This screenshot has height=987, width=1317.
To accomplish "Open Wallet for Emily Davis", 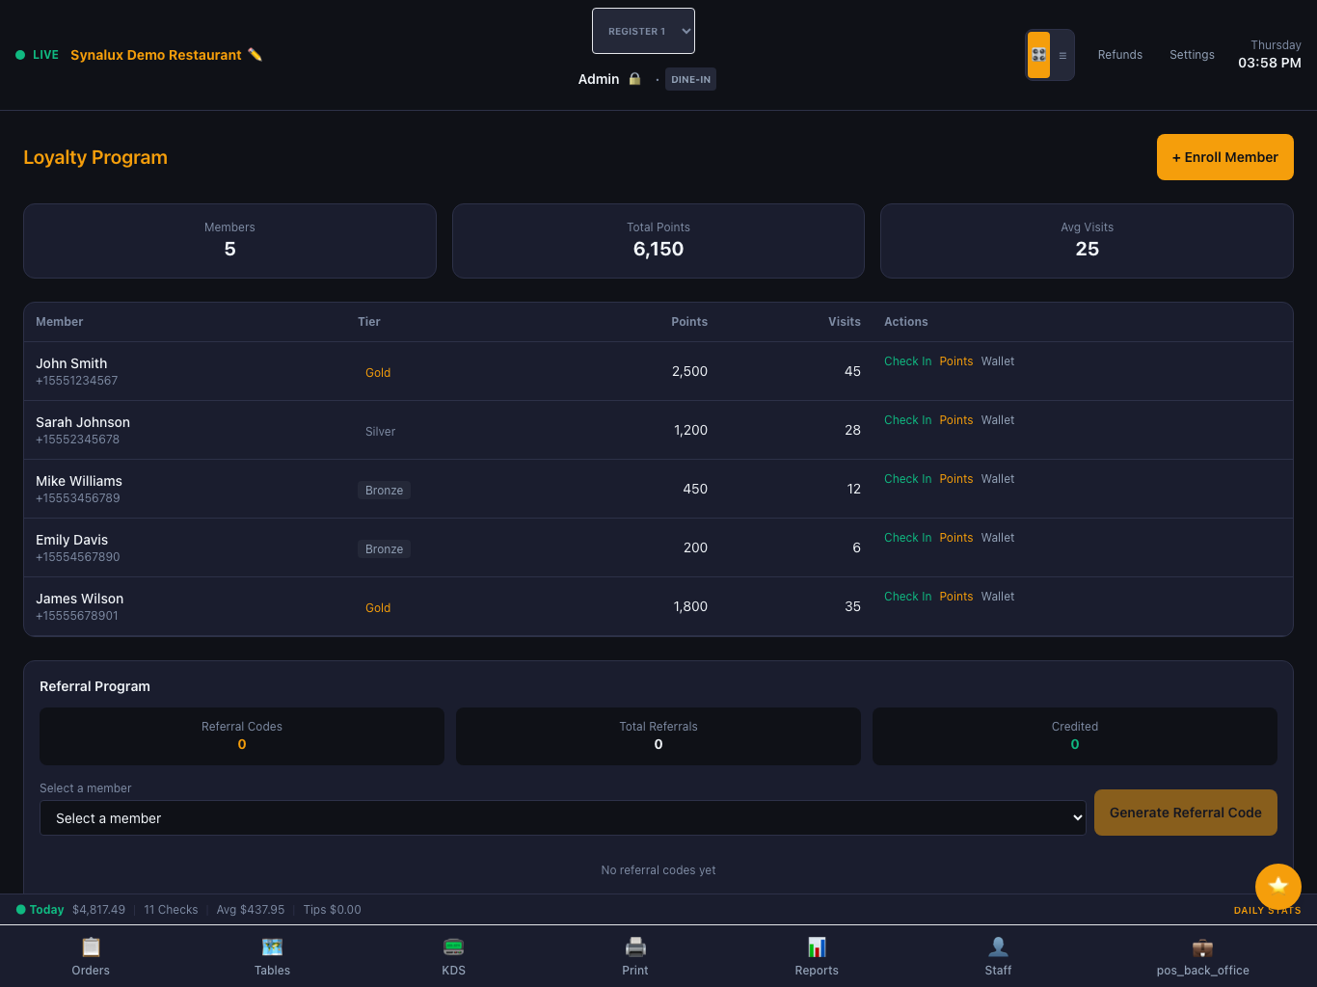I will [x=998, y=538].
